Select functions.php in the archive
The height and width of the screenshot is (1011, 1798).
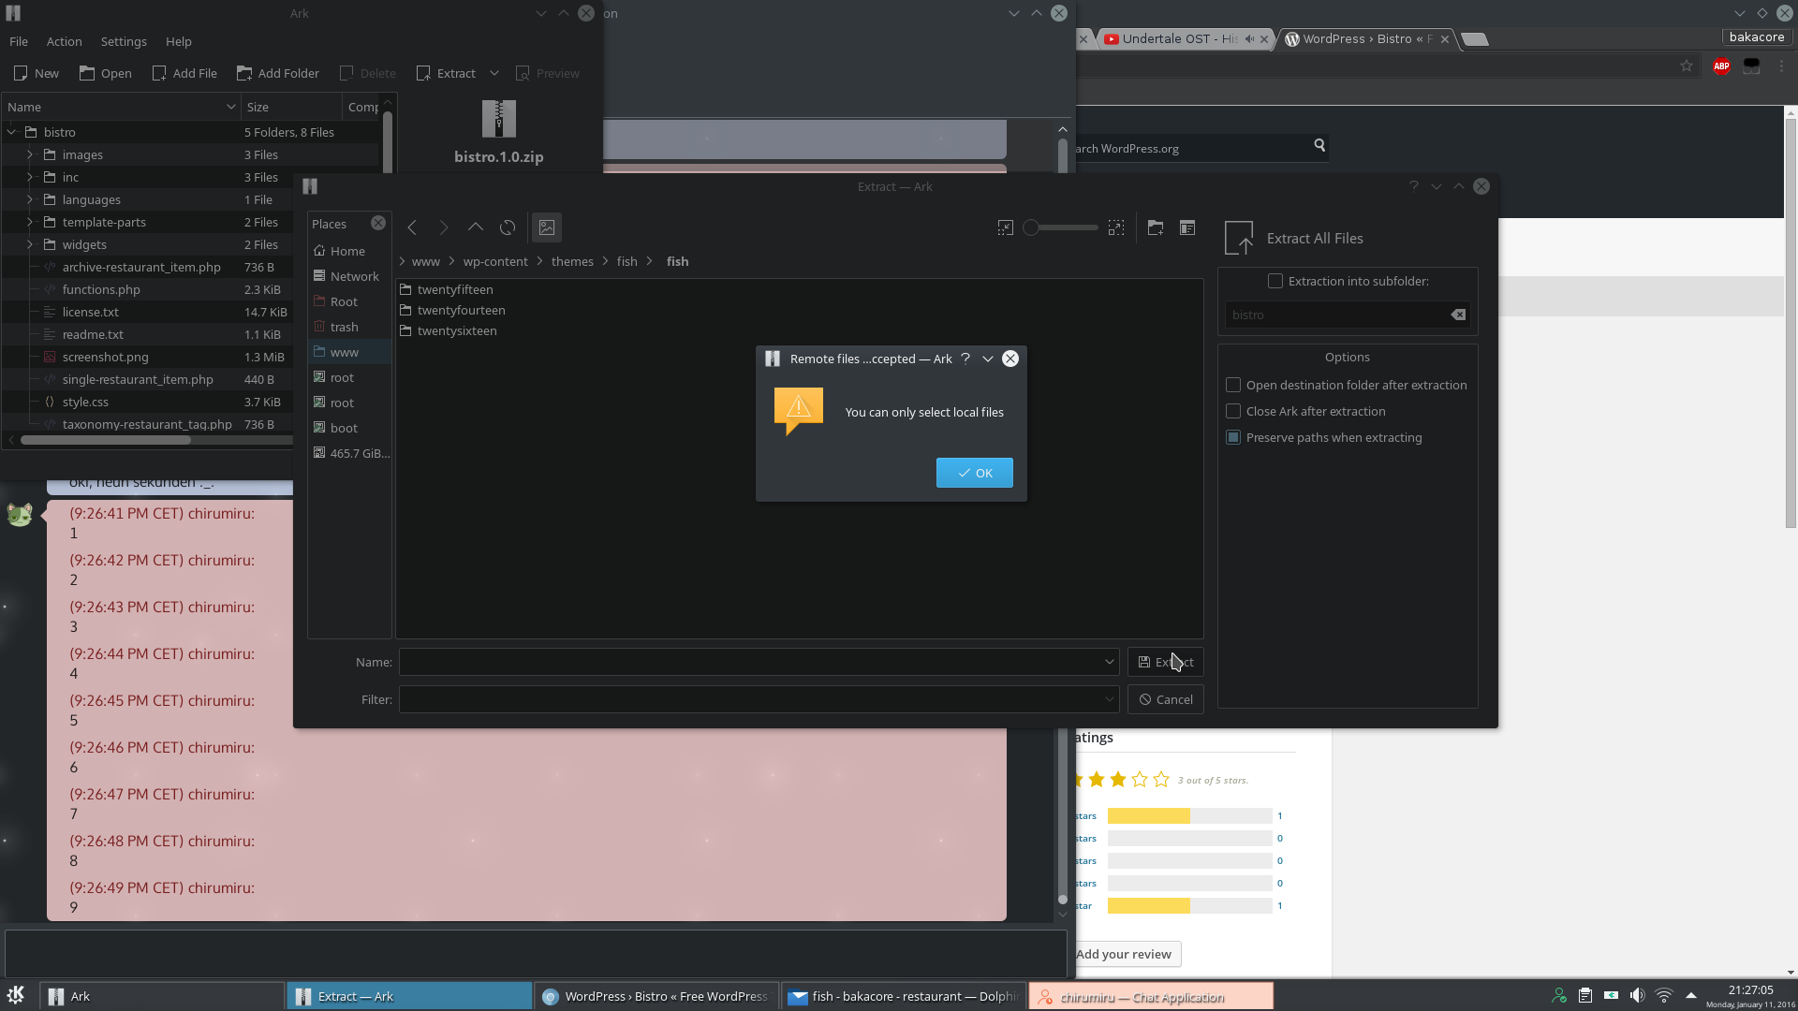pos(101,289)
